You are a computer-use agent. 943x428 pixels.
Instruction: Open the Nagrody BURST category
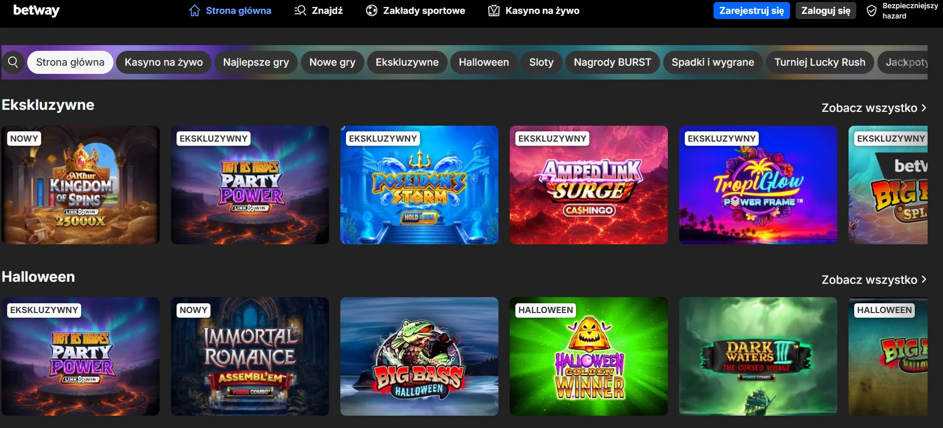(x=612, y=62)
